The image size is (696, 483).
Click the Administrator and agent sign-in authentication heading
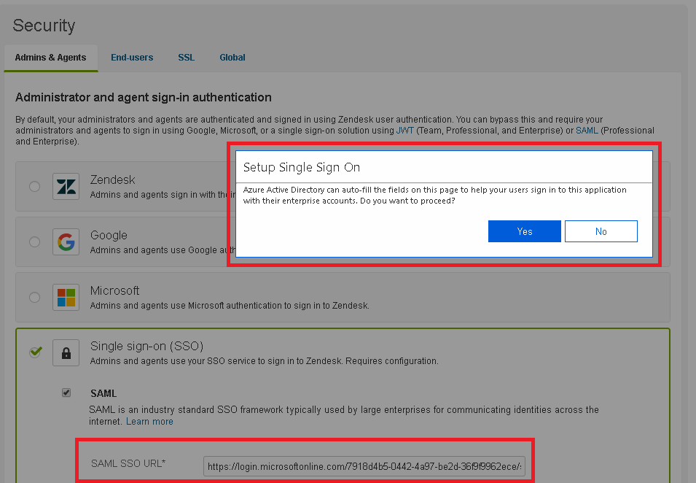(x=144, y=97)
